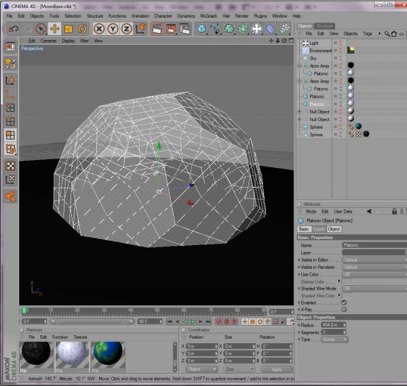Expand second Null Object tree

coord(299,119)
